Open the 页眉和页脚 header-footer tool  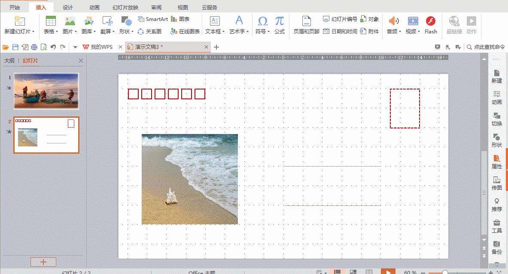pos(307,26)
